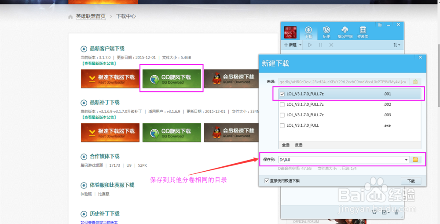Check the LOL_V3.1.7.0_FULL.7z .002 checkbox
The width and height of the screenshot is (440, 224).
[282, 104]
